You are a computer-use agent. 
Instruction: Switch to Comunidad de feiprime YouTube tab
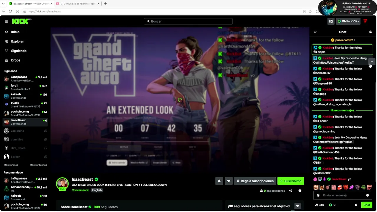pos(78,4)
